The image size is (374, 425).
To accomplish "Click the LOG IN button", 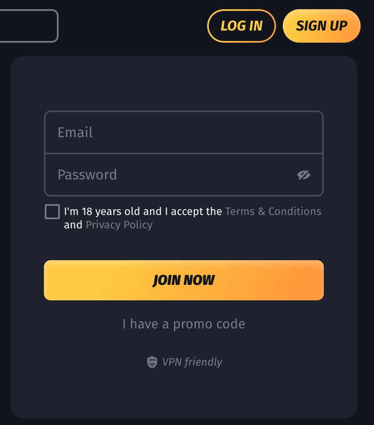I will click(x=241, y=26).
